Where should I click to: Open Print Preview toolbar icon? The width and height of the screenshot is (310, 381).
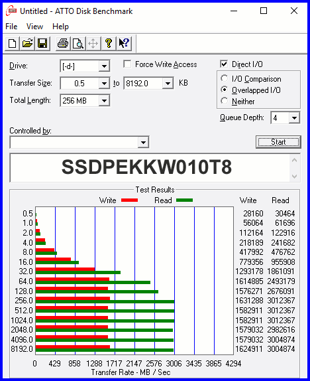coord(78,44)
